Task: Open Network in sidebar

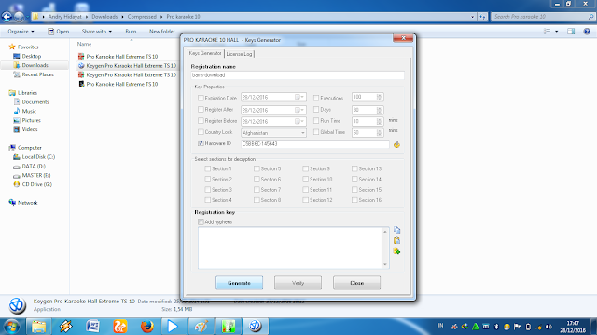Action: coord(23,203)
